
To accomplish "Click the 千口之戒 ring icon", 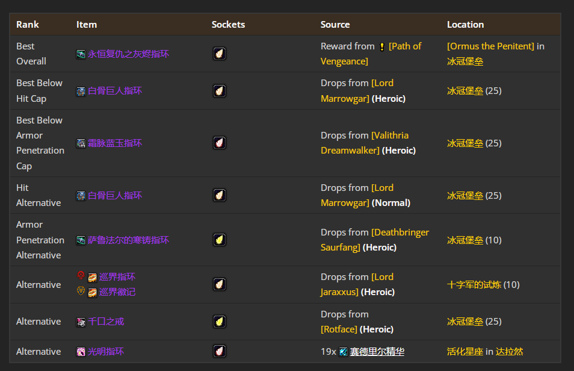I will (81, 322).
